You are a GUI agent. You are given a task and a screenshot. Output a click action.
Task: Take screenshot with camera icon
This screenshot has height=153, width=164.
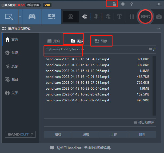pos(159,17)
